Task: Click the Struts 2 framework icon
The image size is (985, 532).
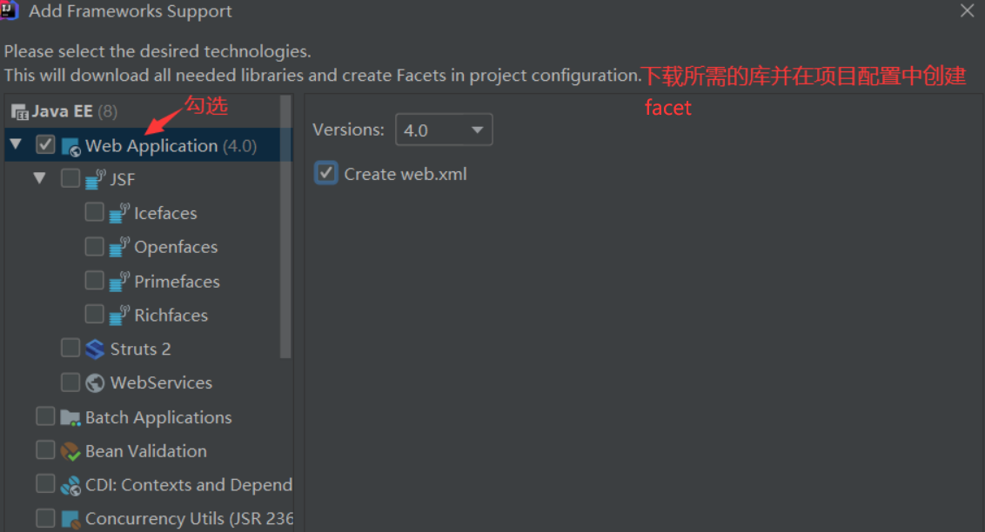Action: tap(94, 349)
